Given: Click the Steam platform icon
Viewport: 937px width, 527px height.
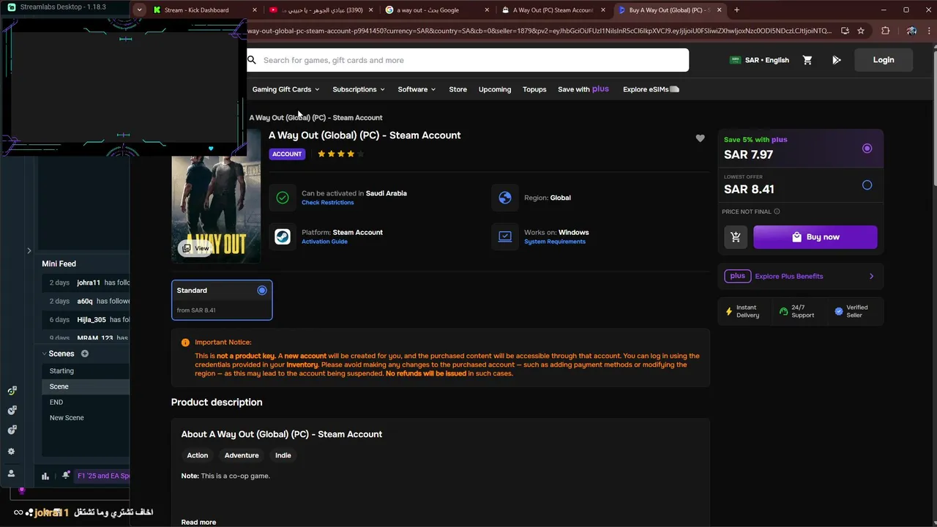Looking at the screenshot, I should tap(282, 236).
